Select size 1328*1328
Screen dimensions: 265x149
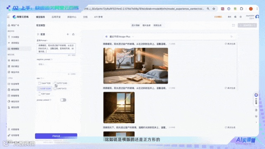44,88
